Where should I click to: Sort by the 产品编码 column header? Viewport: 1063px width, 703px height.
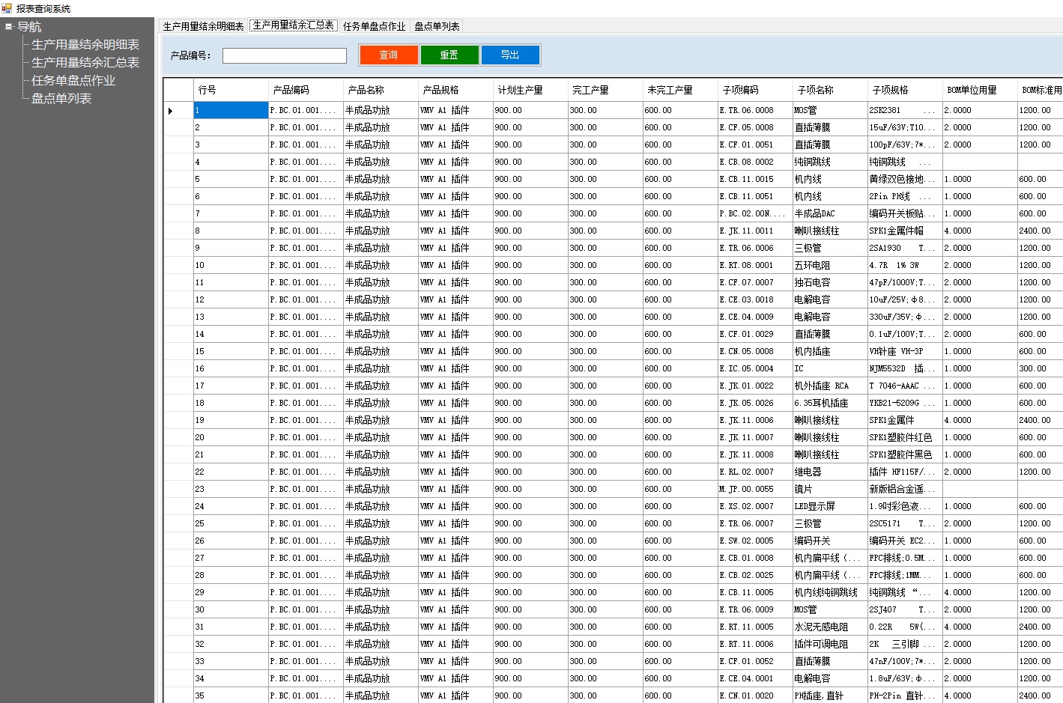[306, 90]
